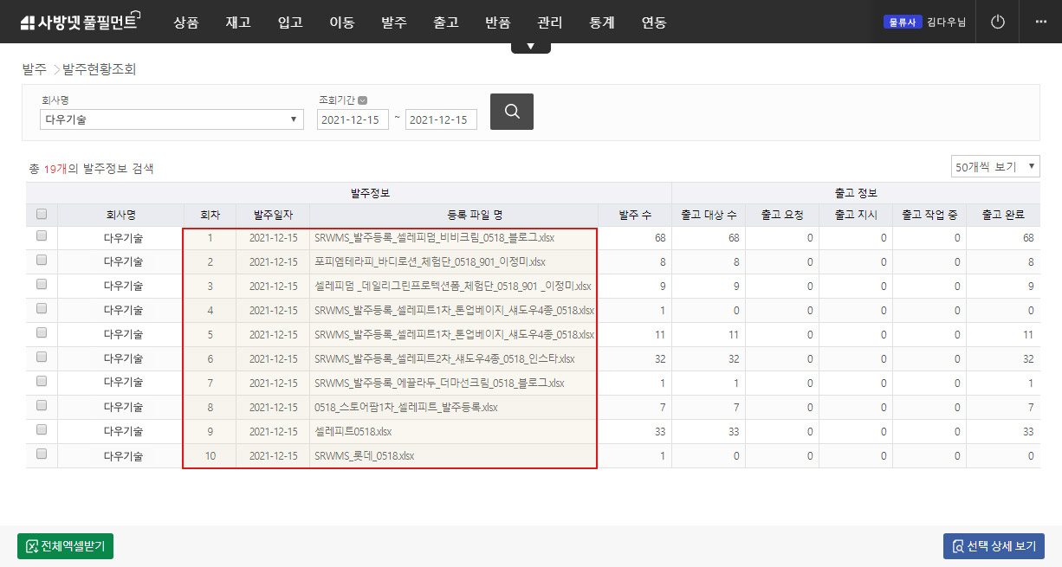This screenshot has width=1062, height=567.
Task: Click the 발주 breadcrumb link
Action: click(x=34, y=69)
